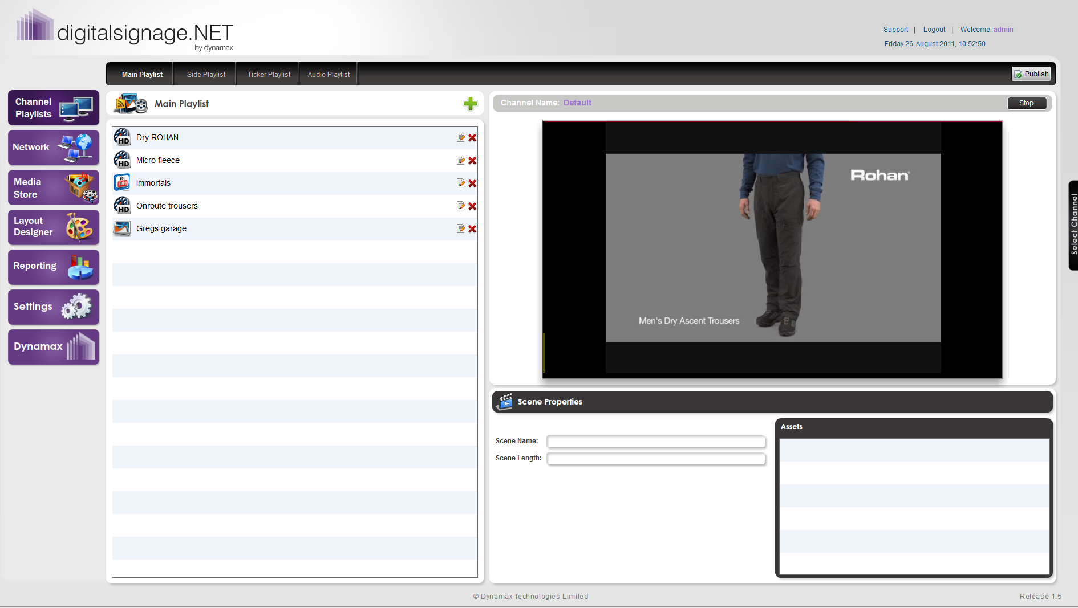
Task: Edit the Dry ROHAN playlist item
Action: [x=461, y=137]
